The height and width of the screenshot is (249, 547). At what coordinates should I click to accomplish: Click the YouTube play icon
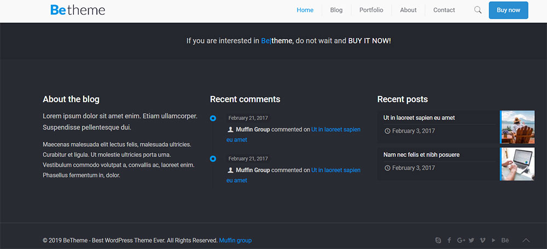tap(493, 240)
